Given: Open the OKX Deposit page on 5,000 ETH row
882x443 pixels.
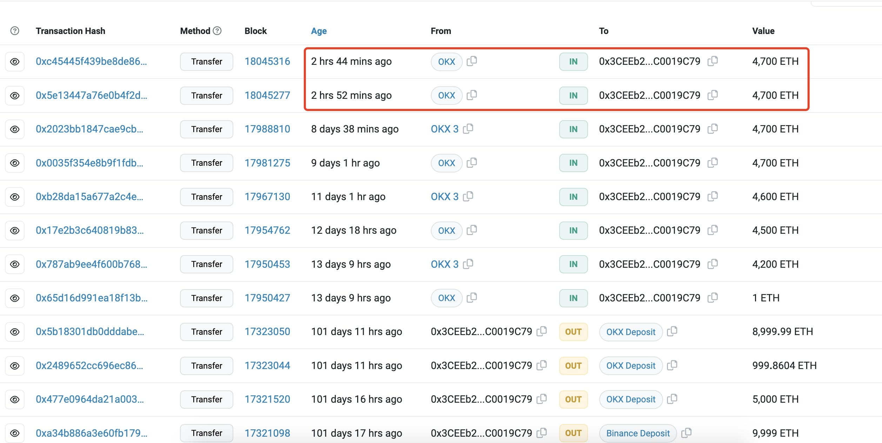Looking at the screenshot, I should 630,399.
